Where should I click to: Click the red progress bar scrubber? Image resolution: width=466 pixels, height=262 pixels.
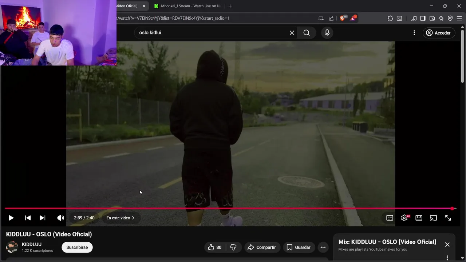452,209
